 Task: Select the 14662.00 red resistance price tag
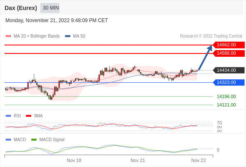point(229,45)
